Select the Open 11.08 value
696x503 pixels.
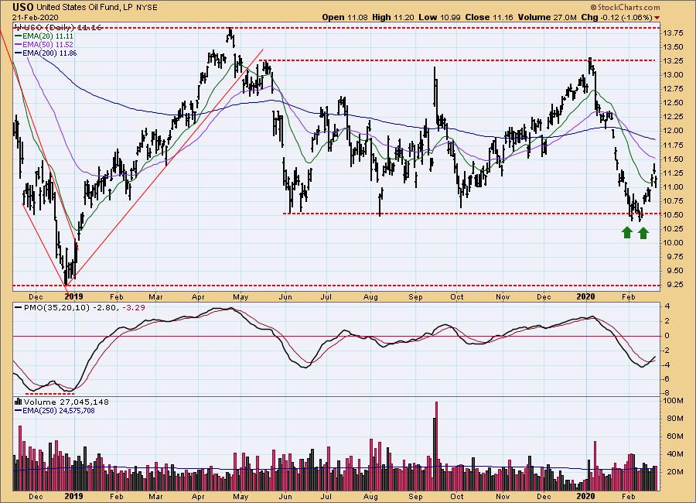(x=346, y=17)
